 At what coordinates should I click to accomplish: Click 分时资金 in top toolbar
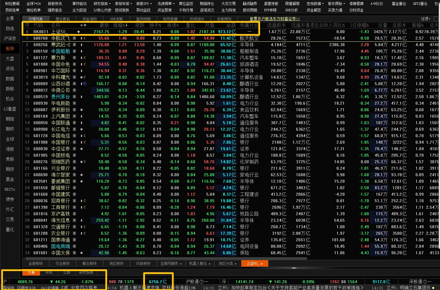(x=356, y=10)
